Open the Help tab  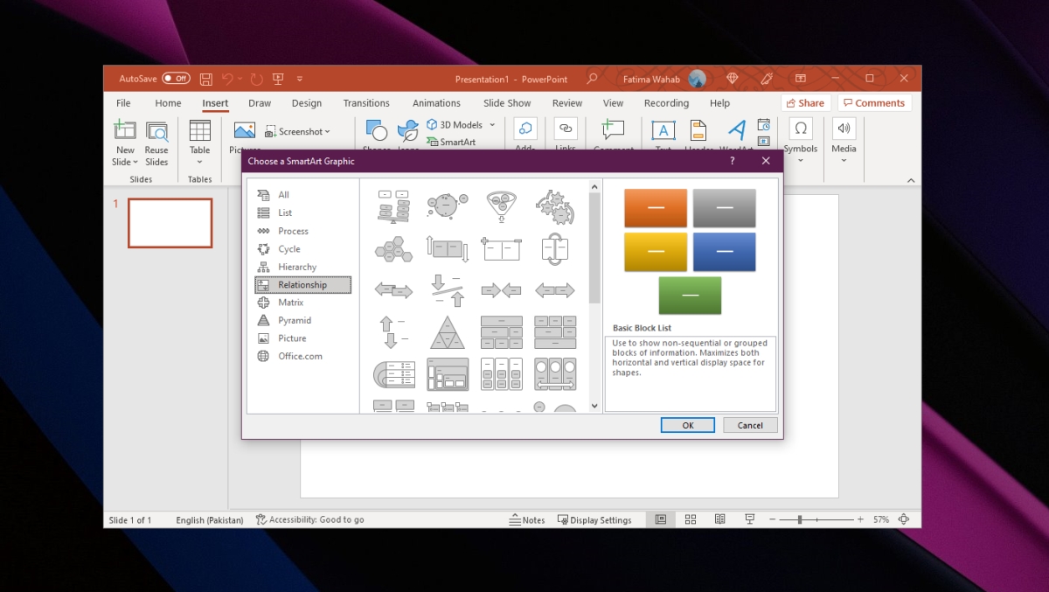point(719,103)
